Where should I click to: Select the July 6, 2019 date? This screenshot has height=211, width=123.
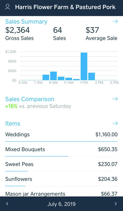(61, 204)
